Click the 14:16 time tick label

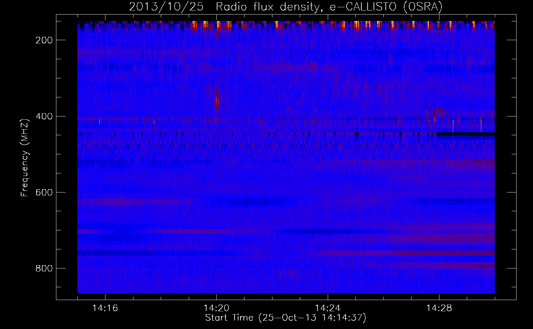(105, 308)
